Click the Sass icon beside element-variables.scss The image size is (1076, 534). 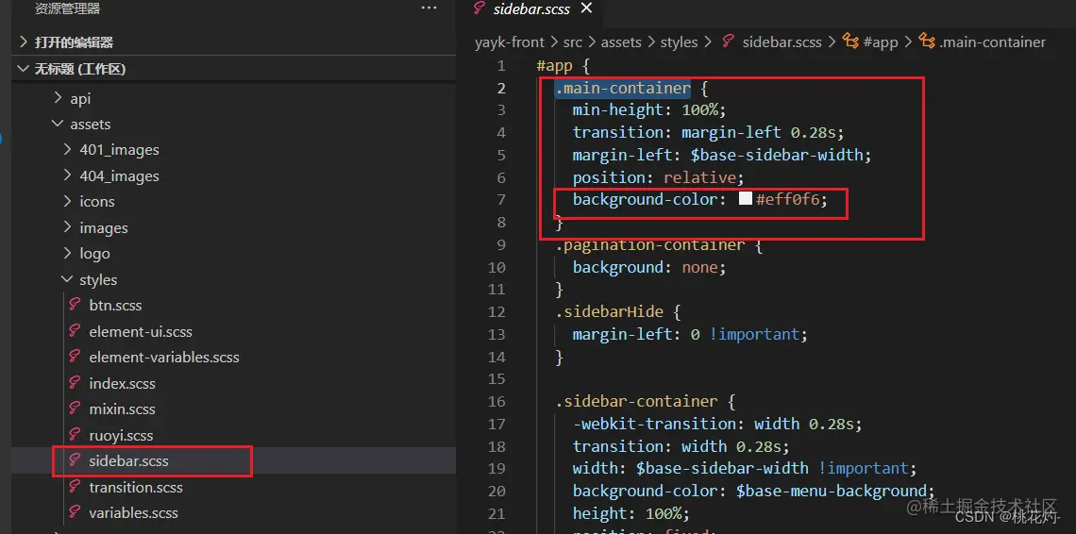tap(76, 357)
